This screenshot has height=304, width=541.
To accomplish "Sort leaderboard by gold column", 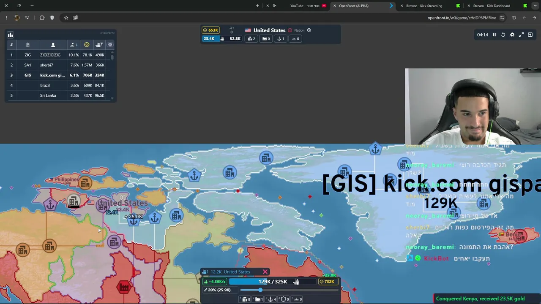I will pos(87,45).
